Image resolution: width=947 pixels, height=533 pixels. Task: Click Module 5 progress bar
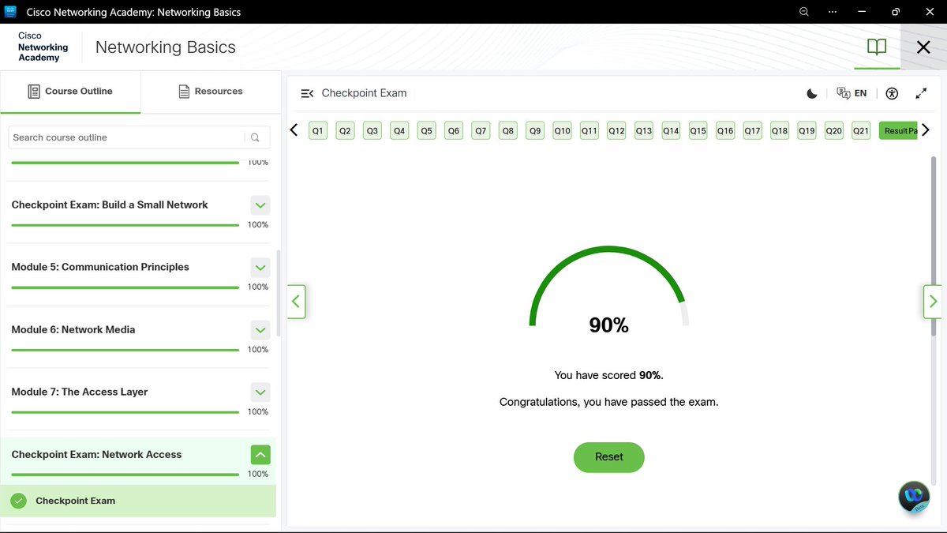[125, 287]
